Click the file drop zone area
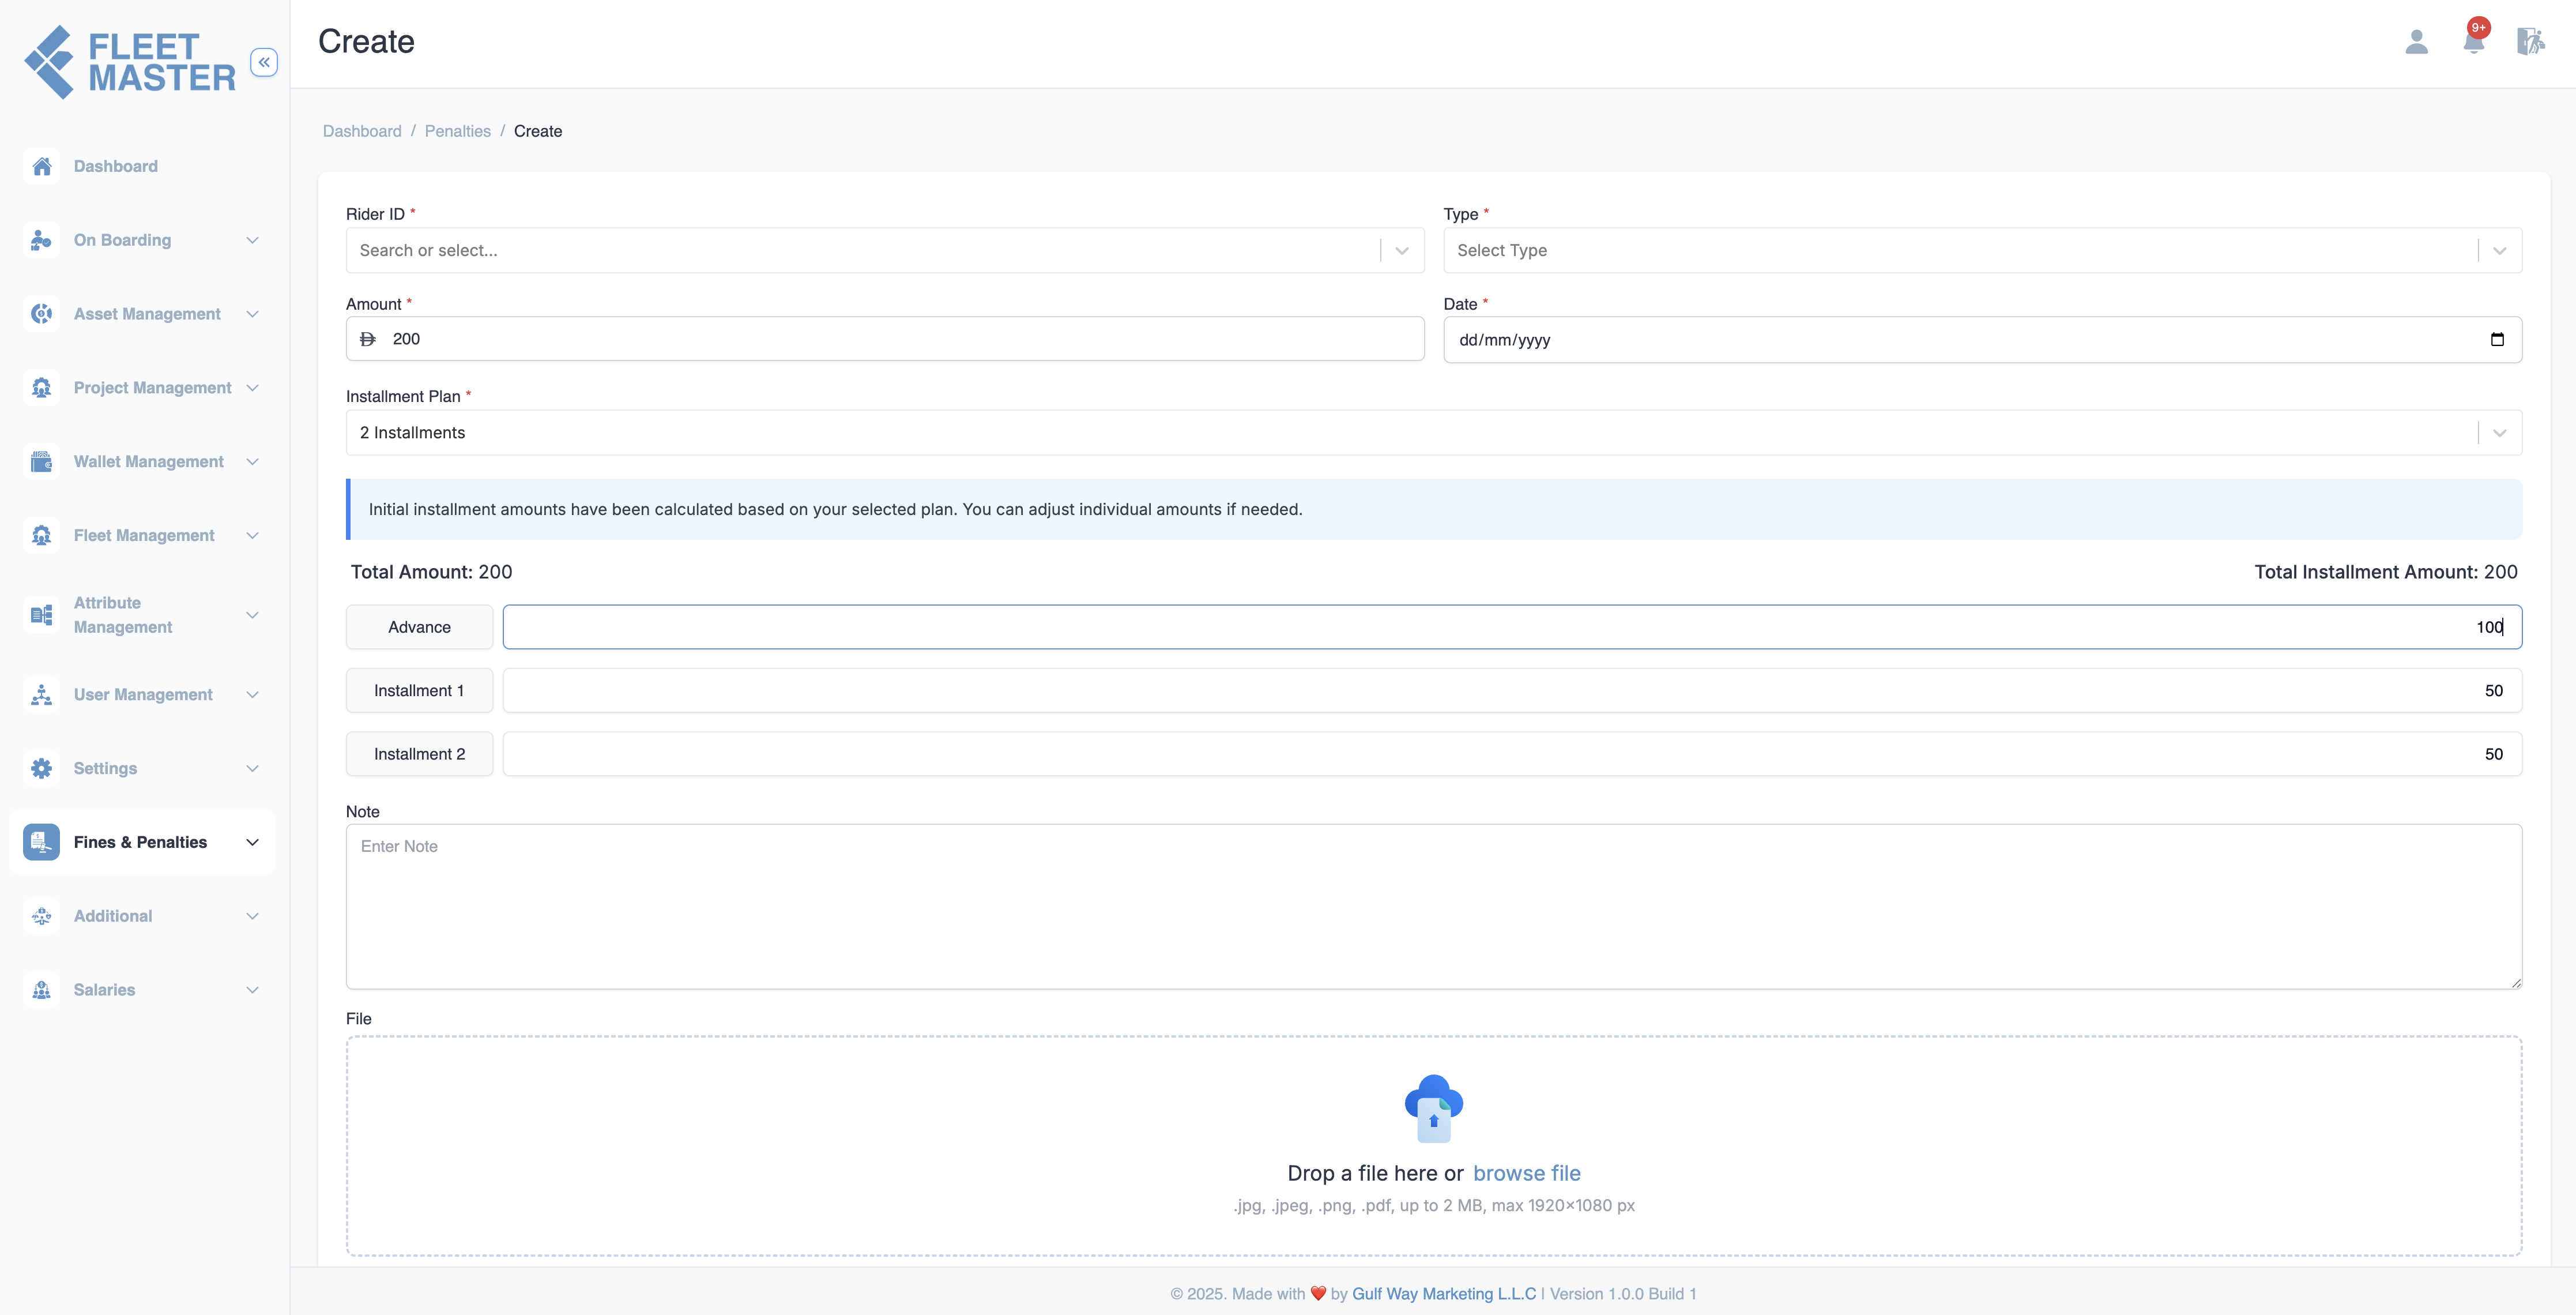This screenshot has height=1315, width=2576. (1434, 1146)
